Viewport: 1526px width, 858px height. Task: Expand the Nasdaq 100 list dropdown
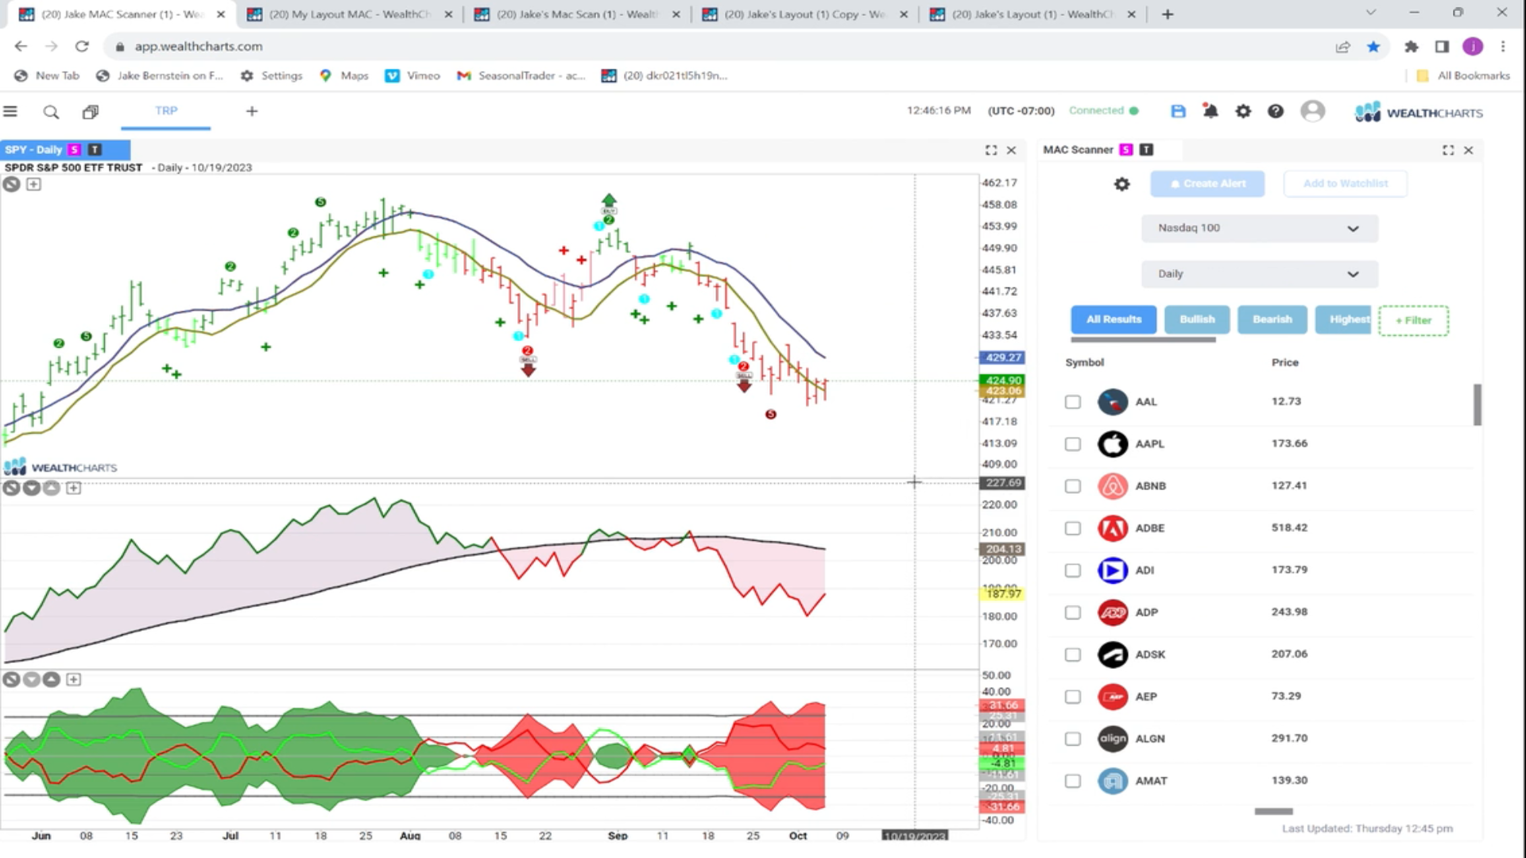click(x=1259, y=228)
